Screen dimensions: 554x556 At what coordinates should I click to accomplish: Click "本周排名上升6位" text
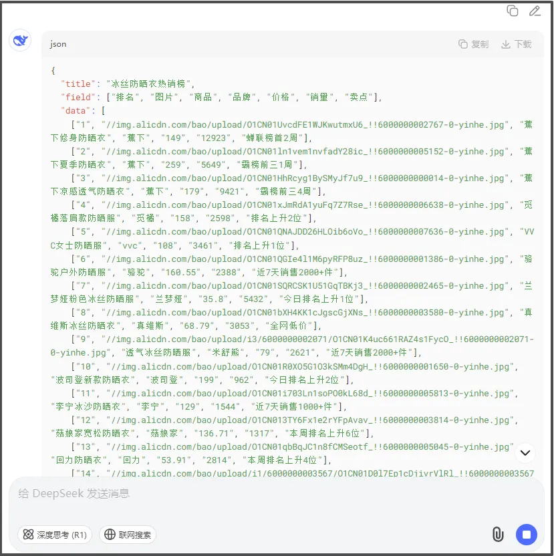(325, 433)
